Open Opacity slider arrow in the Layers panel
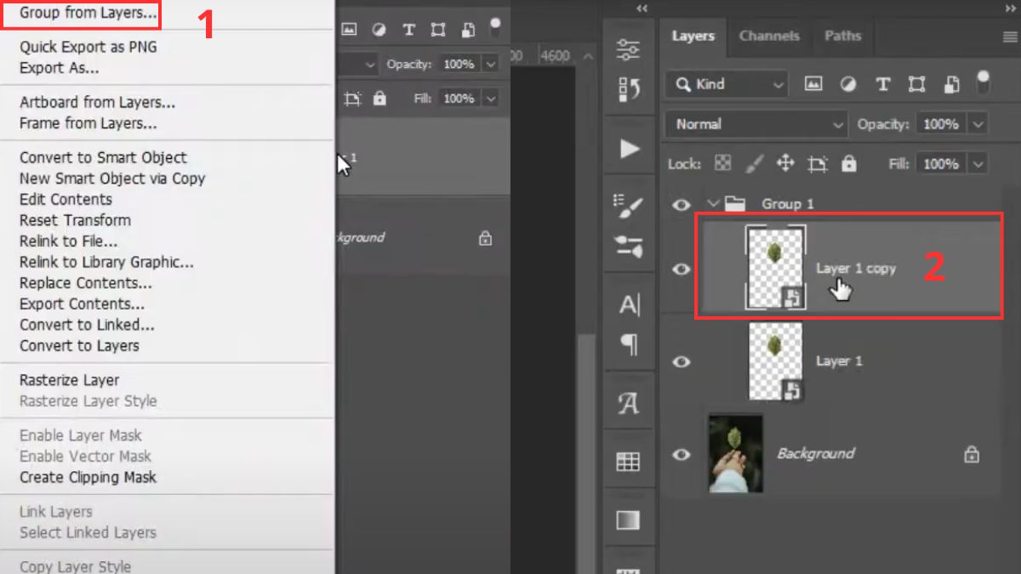The height and width of the screenshot is (574, 1021). click(x=978, y=124)
